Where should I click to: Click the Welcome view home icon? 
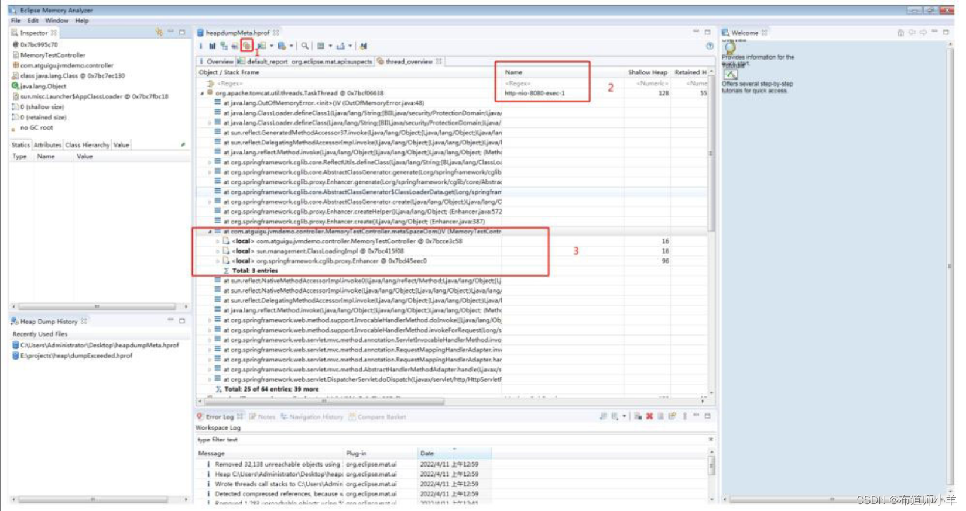(x=900, y=32)
